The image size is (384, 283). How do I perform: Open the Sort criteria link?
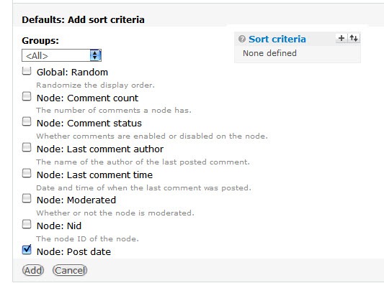coord(277,39)
